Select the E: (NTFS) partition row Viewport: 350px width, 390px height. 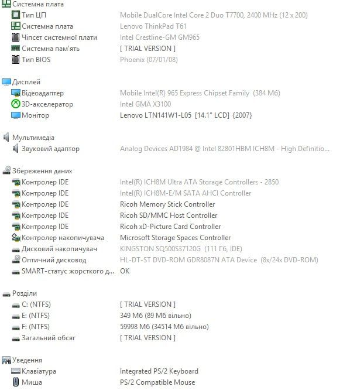36,316
